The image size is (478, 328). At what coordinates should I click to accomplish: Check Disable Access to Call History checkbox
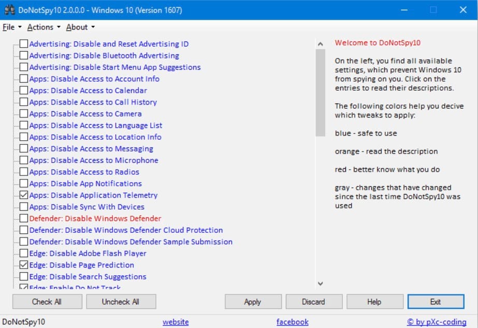tap(24, 102)
